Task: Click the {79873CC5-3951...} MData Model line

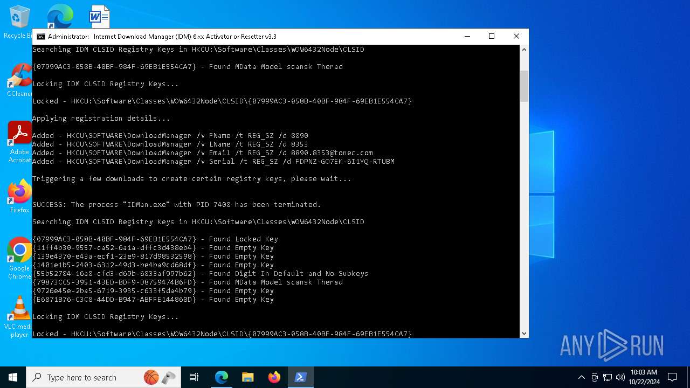Action: coord(188,282)
